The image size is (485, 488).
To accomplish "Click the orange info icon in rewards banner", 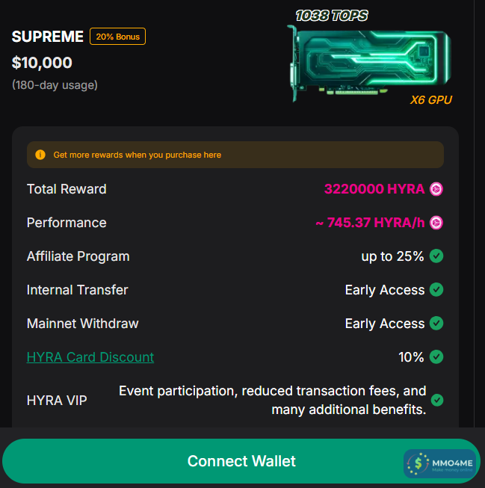I will pos(40,155).
